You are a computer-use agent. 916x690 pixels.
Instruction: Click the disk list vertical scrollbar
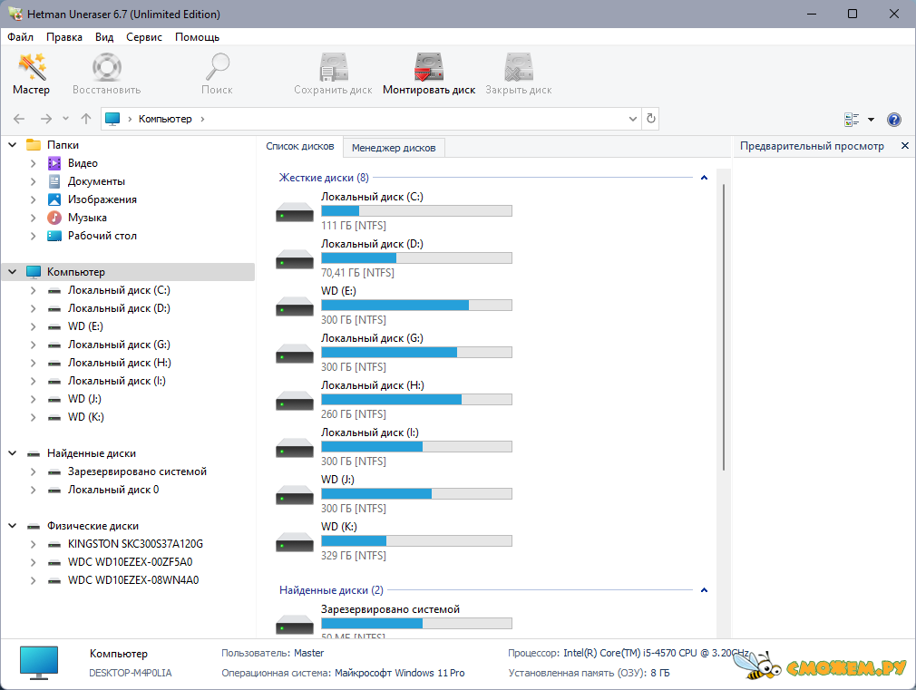(724, 327)
